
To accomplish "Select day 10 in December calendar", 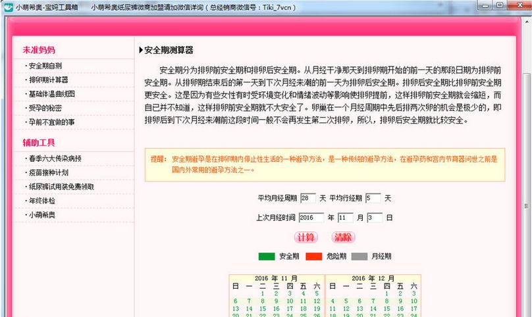I will click(x=414, y=301).
